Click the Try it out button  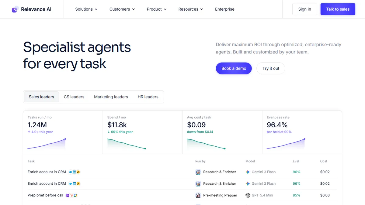(271, 68)
